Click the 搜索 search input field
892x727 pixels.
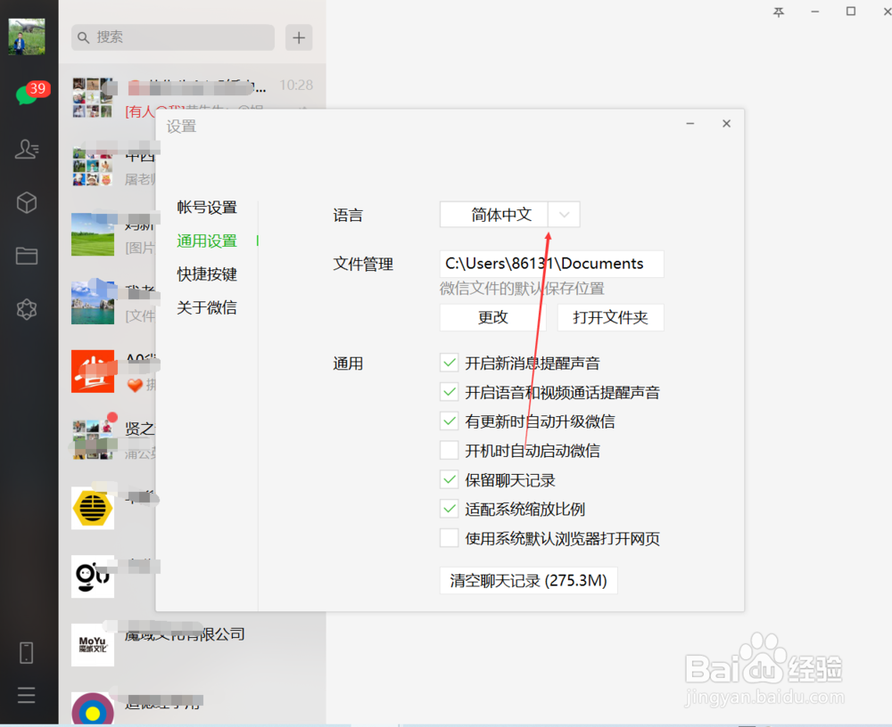[172, 37]
